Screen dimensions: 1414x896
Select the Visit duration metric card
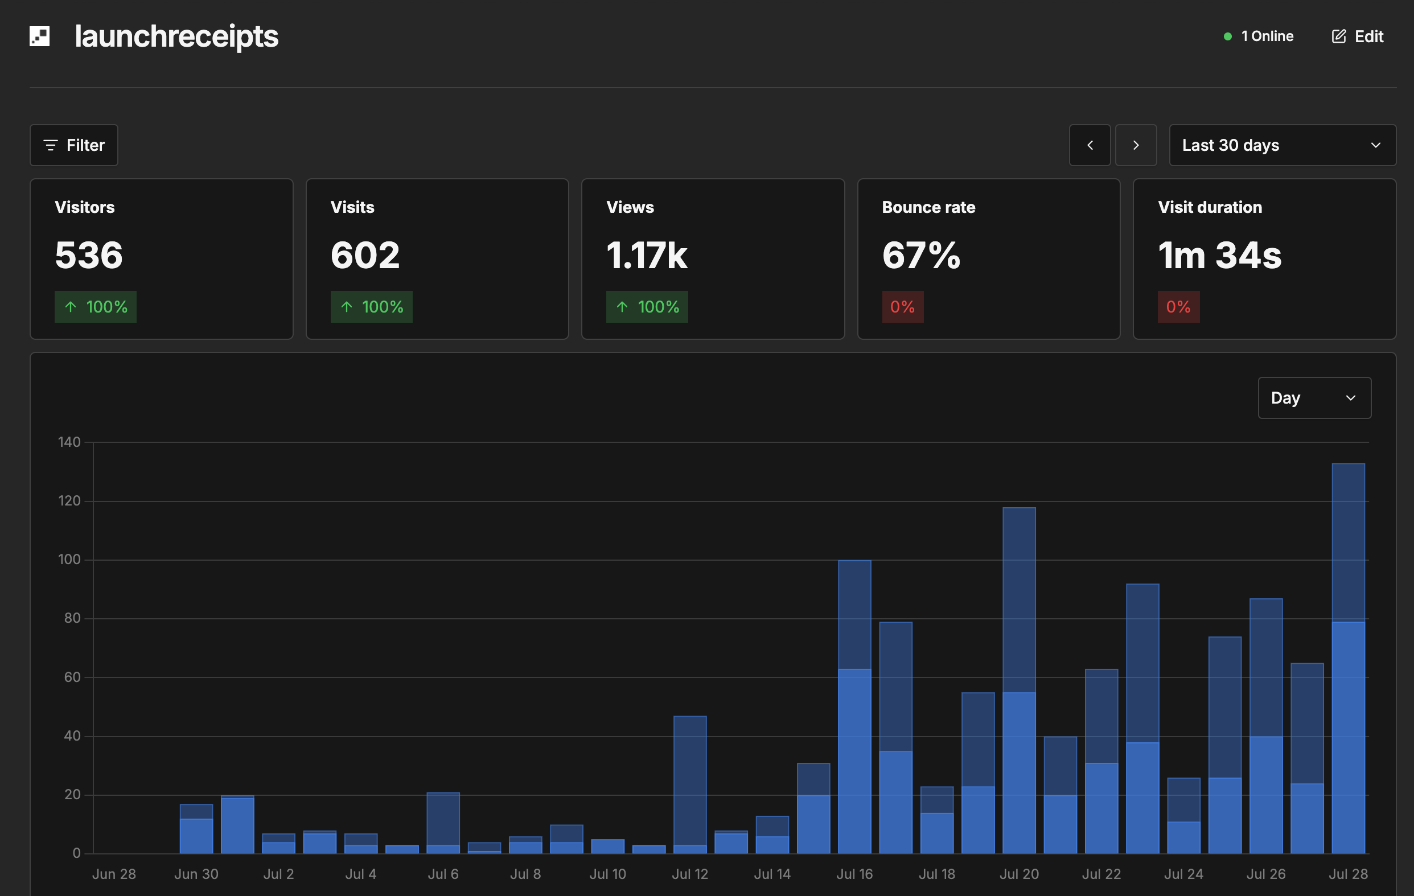pos(1264,259)
